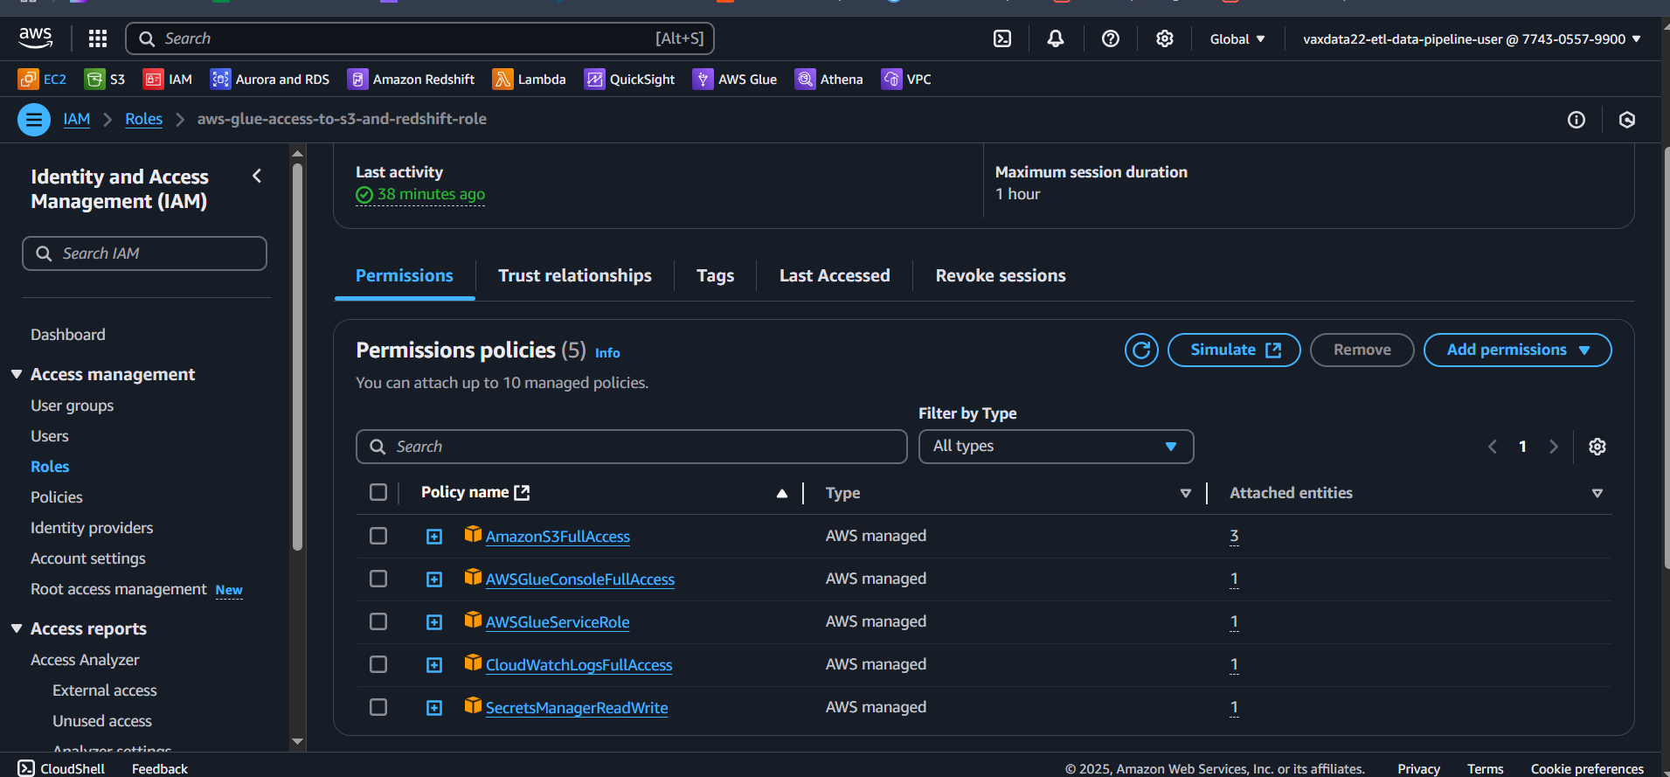1670x777 pixels.
Task: Open Athena shortcut
Action: (x=828, y=80)
